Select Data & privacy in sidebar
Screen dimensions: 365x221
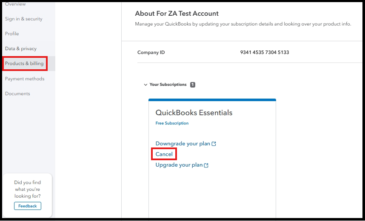21,49
